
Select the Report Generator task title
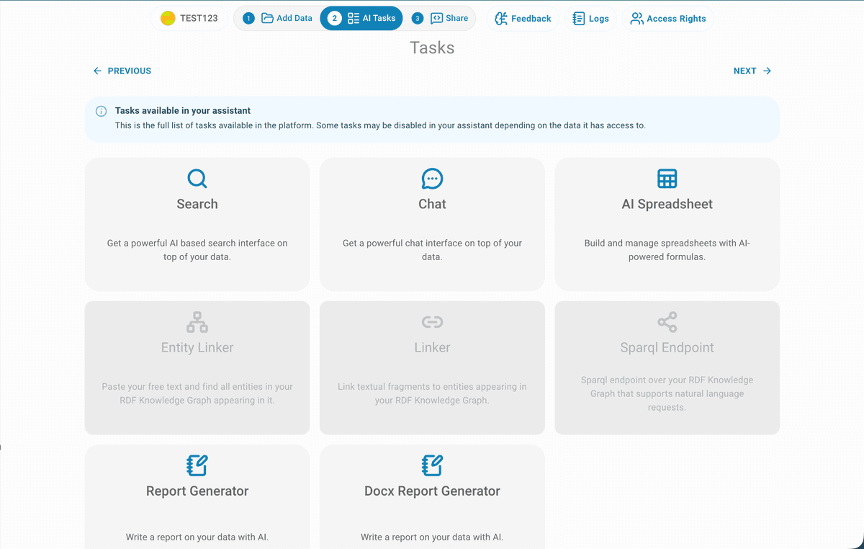point(197,491)
